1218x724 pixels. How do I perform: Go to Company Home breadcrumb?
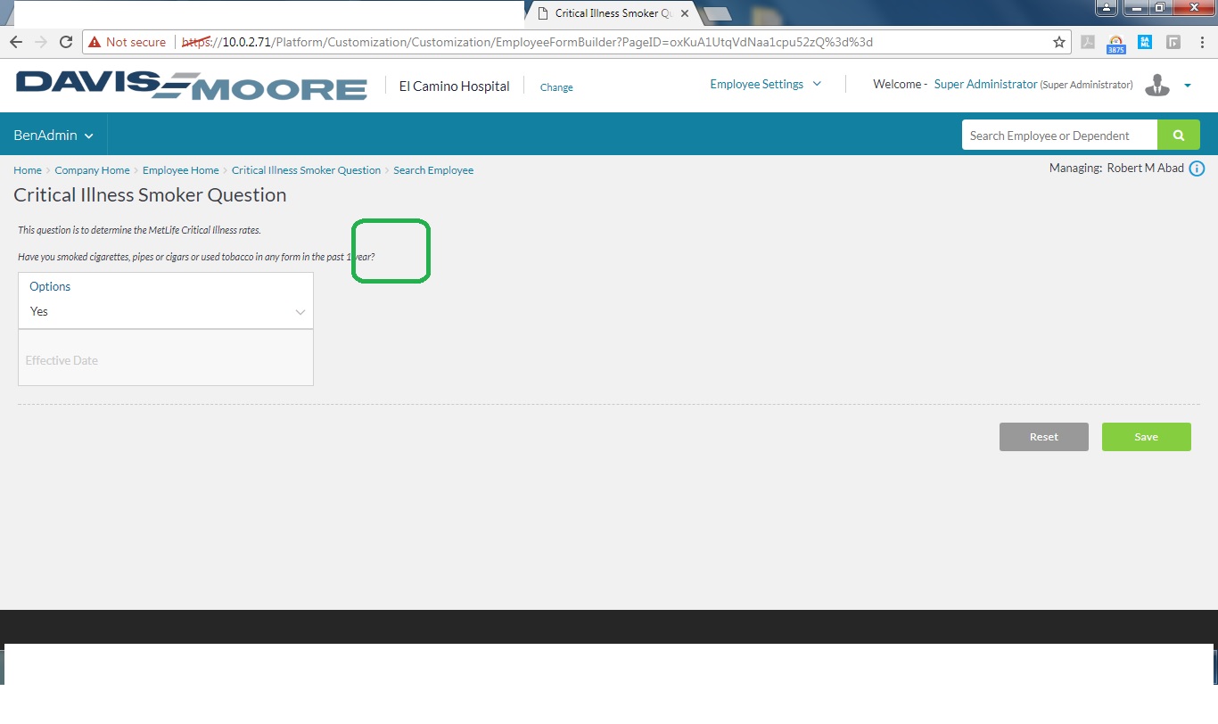(x=92, y=170)
